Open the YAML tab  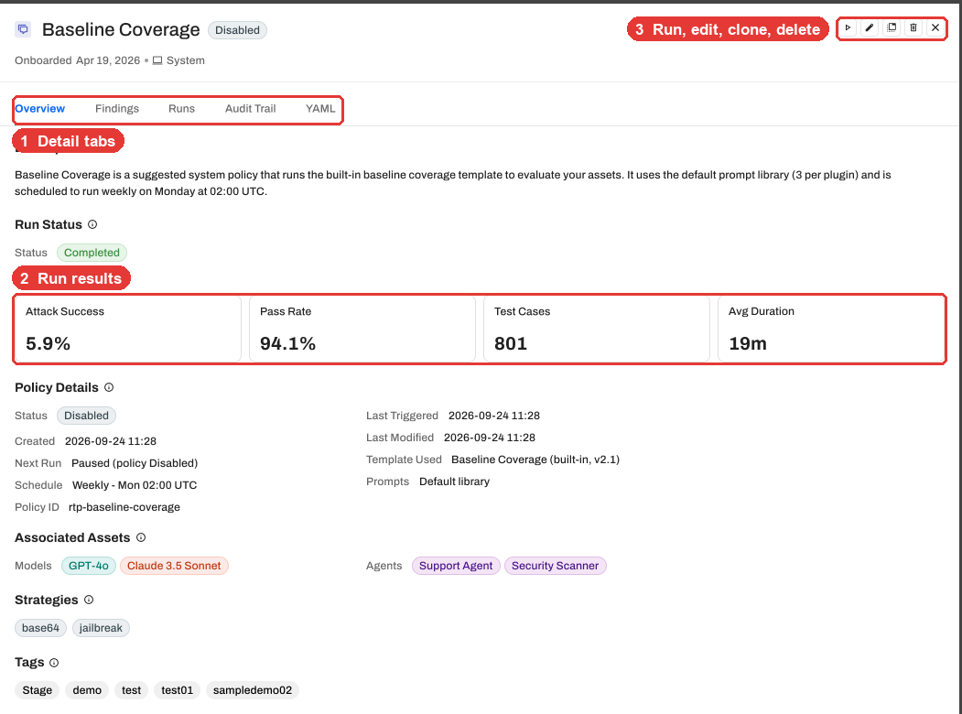[x=320, y=109]
